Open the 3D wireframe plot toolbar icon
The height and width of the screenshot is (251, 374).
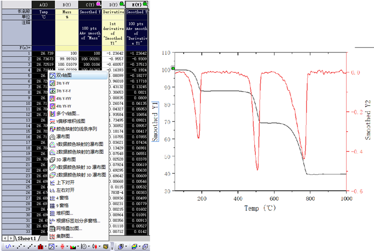145,247
